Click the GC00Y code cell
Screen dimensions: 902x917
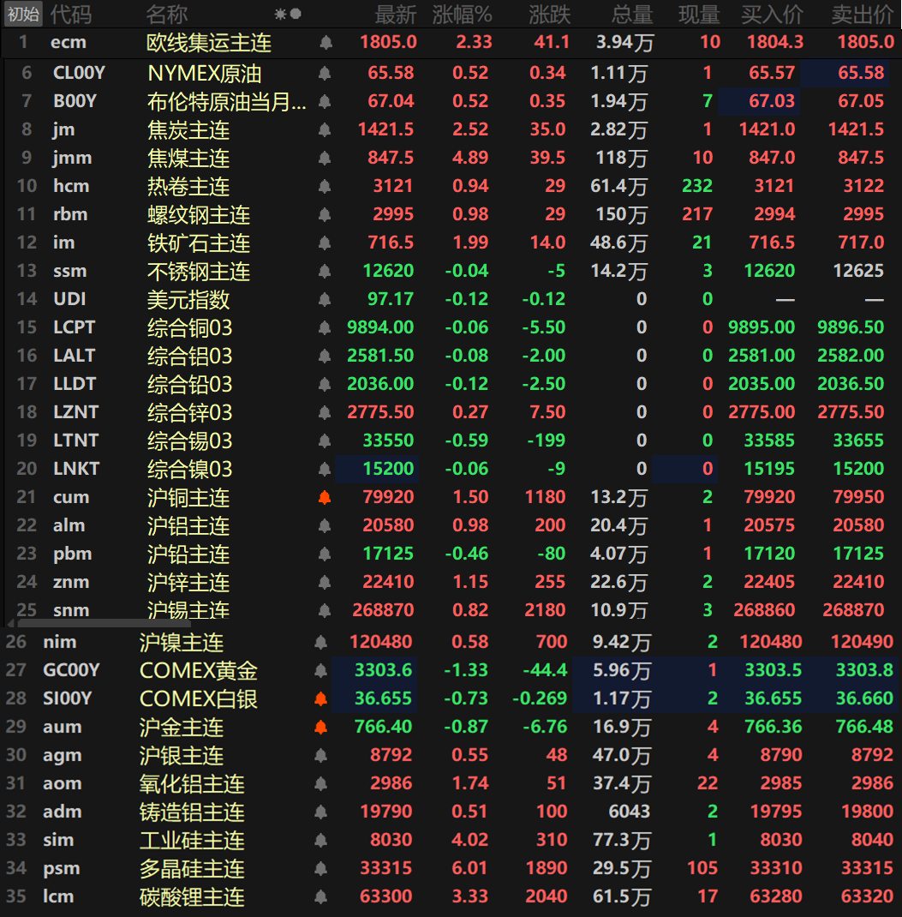pyautogui.click(x=71, y=669)
